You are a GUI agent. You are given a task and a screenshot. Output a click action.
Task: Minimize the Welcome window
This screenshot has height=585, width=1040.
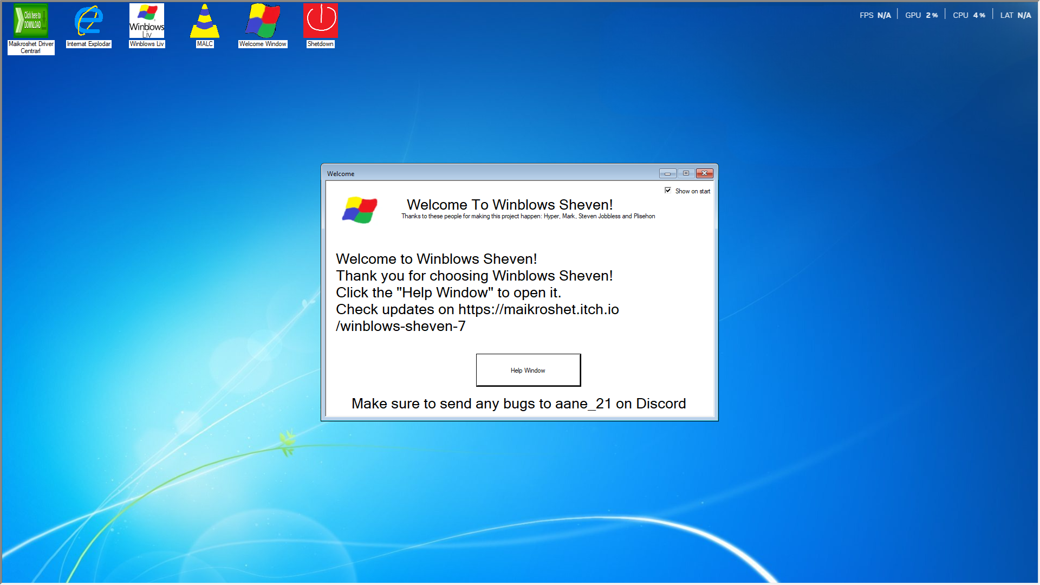667,173
